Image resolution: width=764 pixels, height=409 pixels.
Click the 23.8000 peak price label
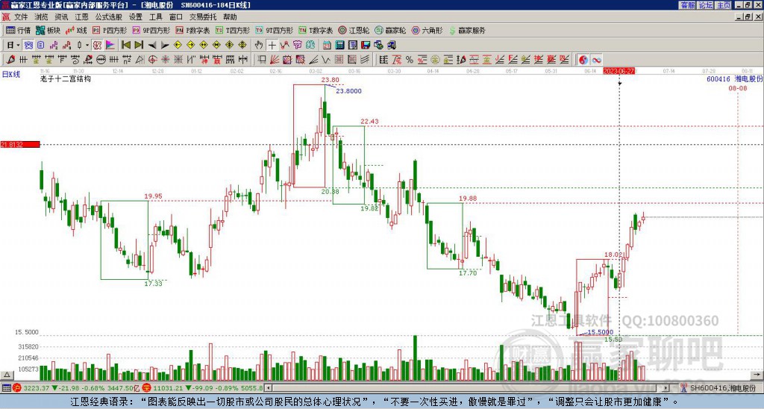tap(349, 91)
